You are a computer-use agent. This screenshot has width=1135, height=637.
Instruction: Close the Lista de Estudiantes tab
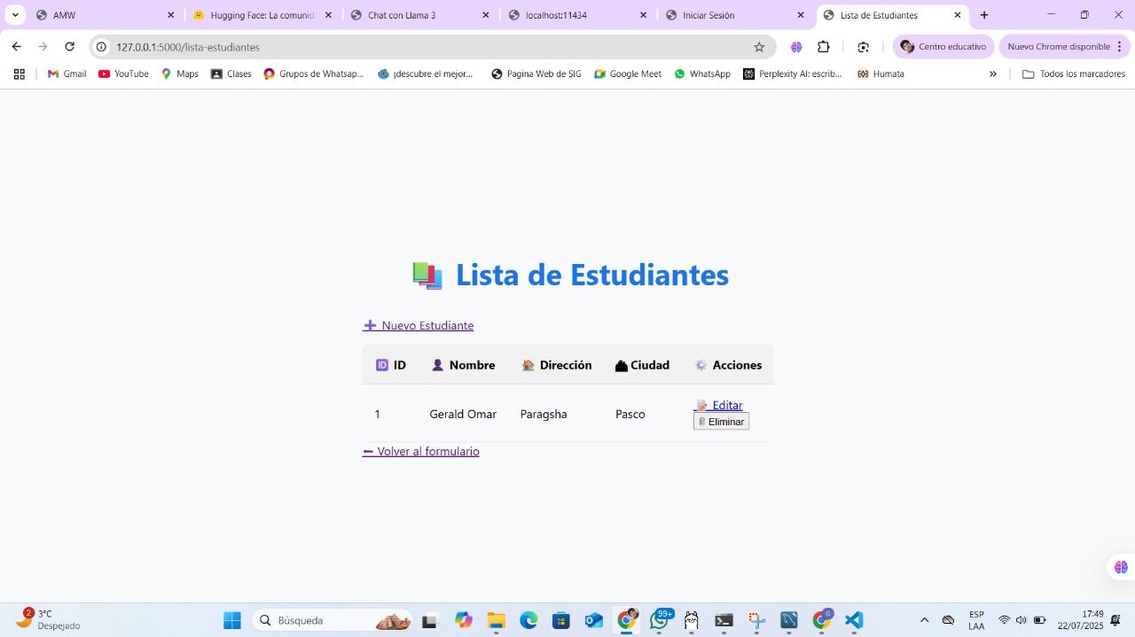click(958, 15)
